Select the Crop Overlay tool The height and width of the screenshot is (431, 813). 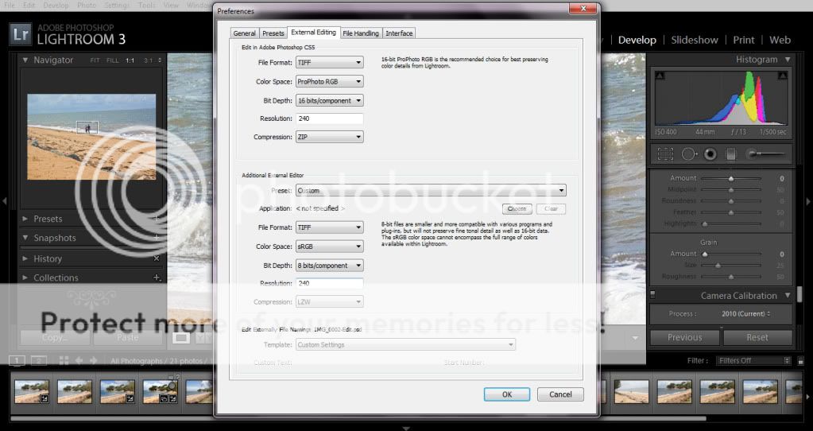tap(665, 154)
